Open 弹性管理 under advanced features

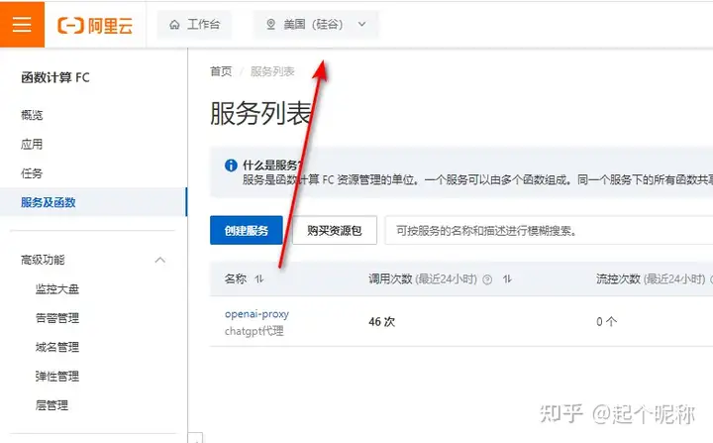point(57,376)
